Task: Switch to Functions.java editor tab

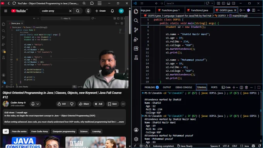Action: pyautogui.click(x=170, y=10)
